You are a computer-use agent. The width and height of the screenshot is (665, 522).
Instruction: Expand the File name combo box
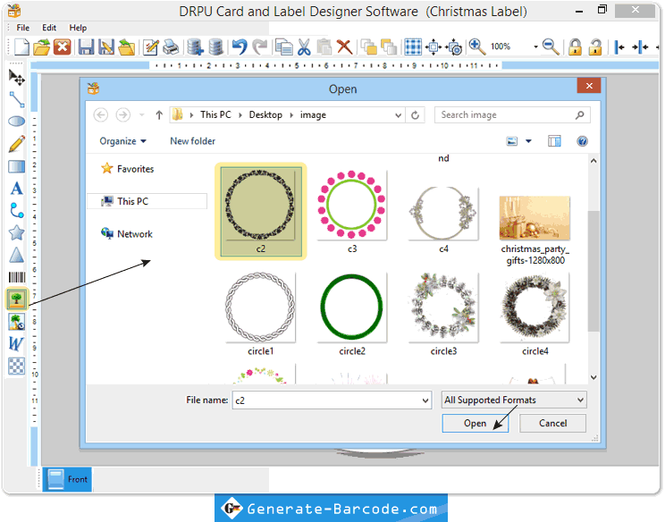click(x=425, y=400)
